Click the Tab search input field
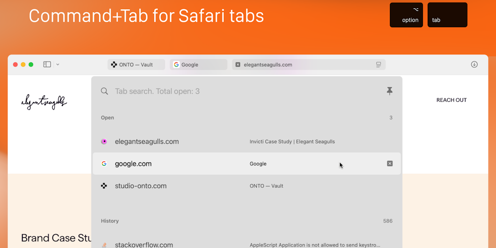496x248 pixels. tap(242, 91)
